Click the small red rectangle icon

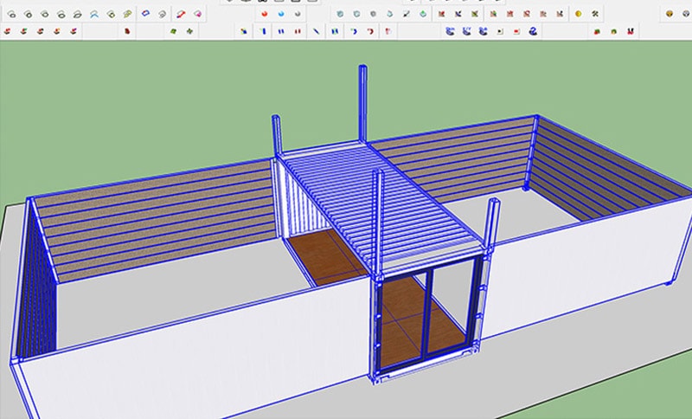coord(516,31)
